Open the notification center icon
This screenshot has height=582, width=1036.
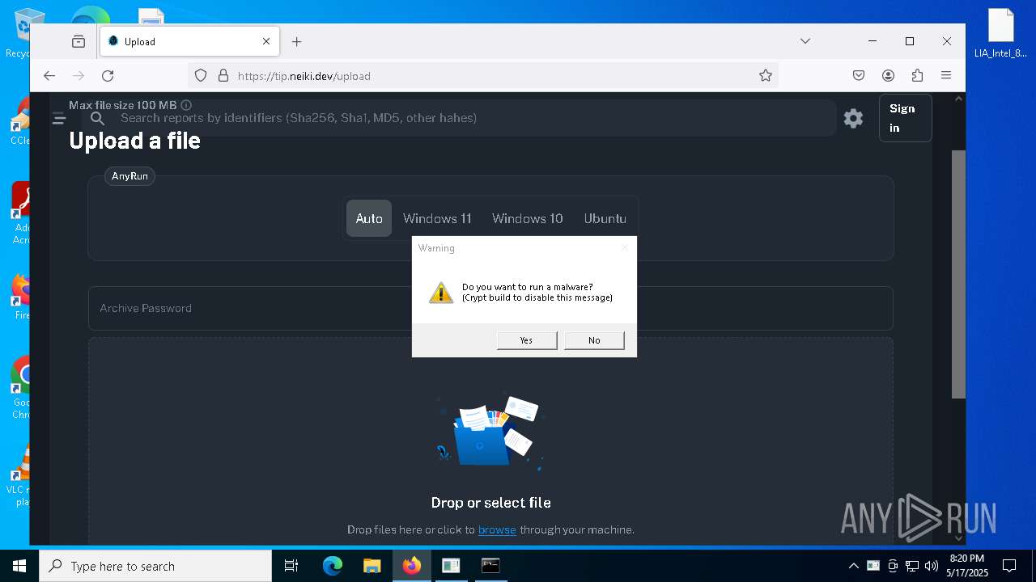click(x=1009, y=566)
